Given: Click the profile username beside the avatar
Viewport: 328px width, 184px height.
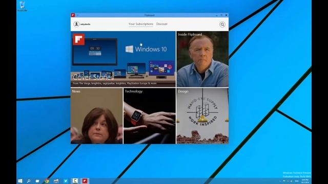Looking at the screenshot, I should (86, 24).
